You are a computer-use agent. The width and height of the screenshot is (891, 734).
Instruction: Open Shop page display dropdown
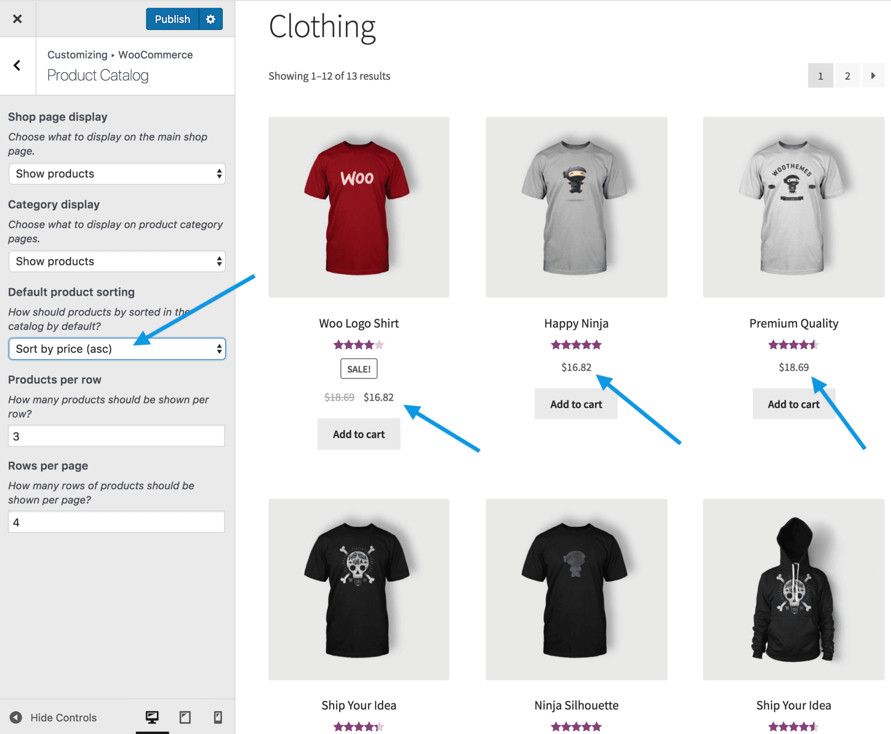tap(117, 174)
